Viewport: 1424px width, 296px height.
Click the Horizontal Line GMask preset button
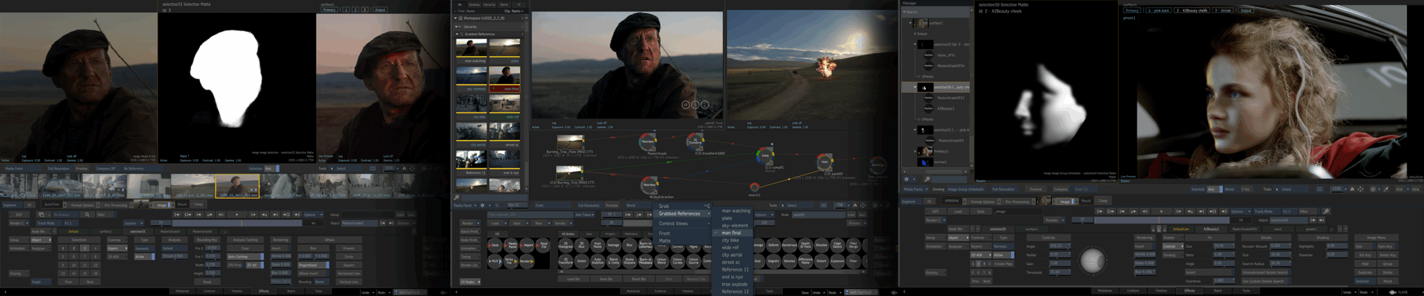(x=348, y=273)
